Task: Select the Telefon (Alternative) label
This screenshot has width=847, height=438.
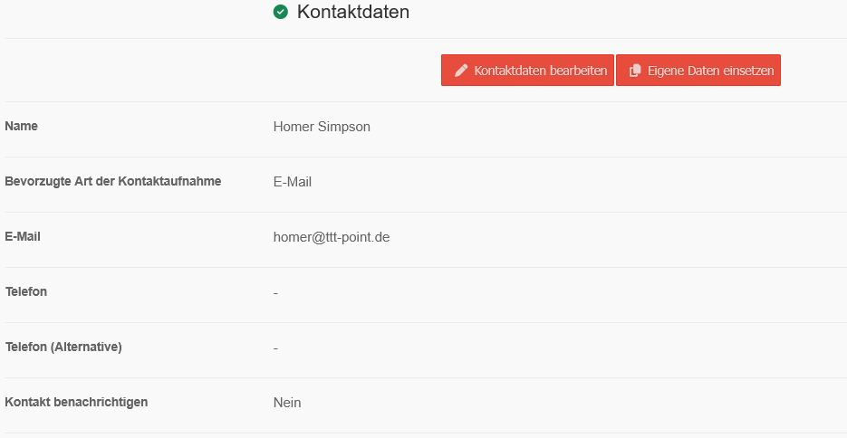Action: point(63,347)
